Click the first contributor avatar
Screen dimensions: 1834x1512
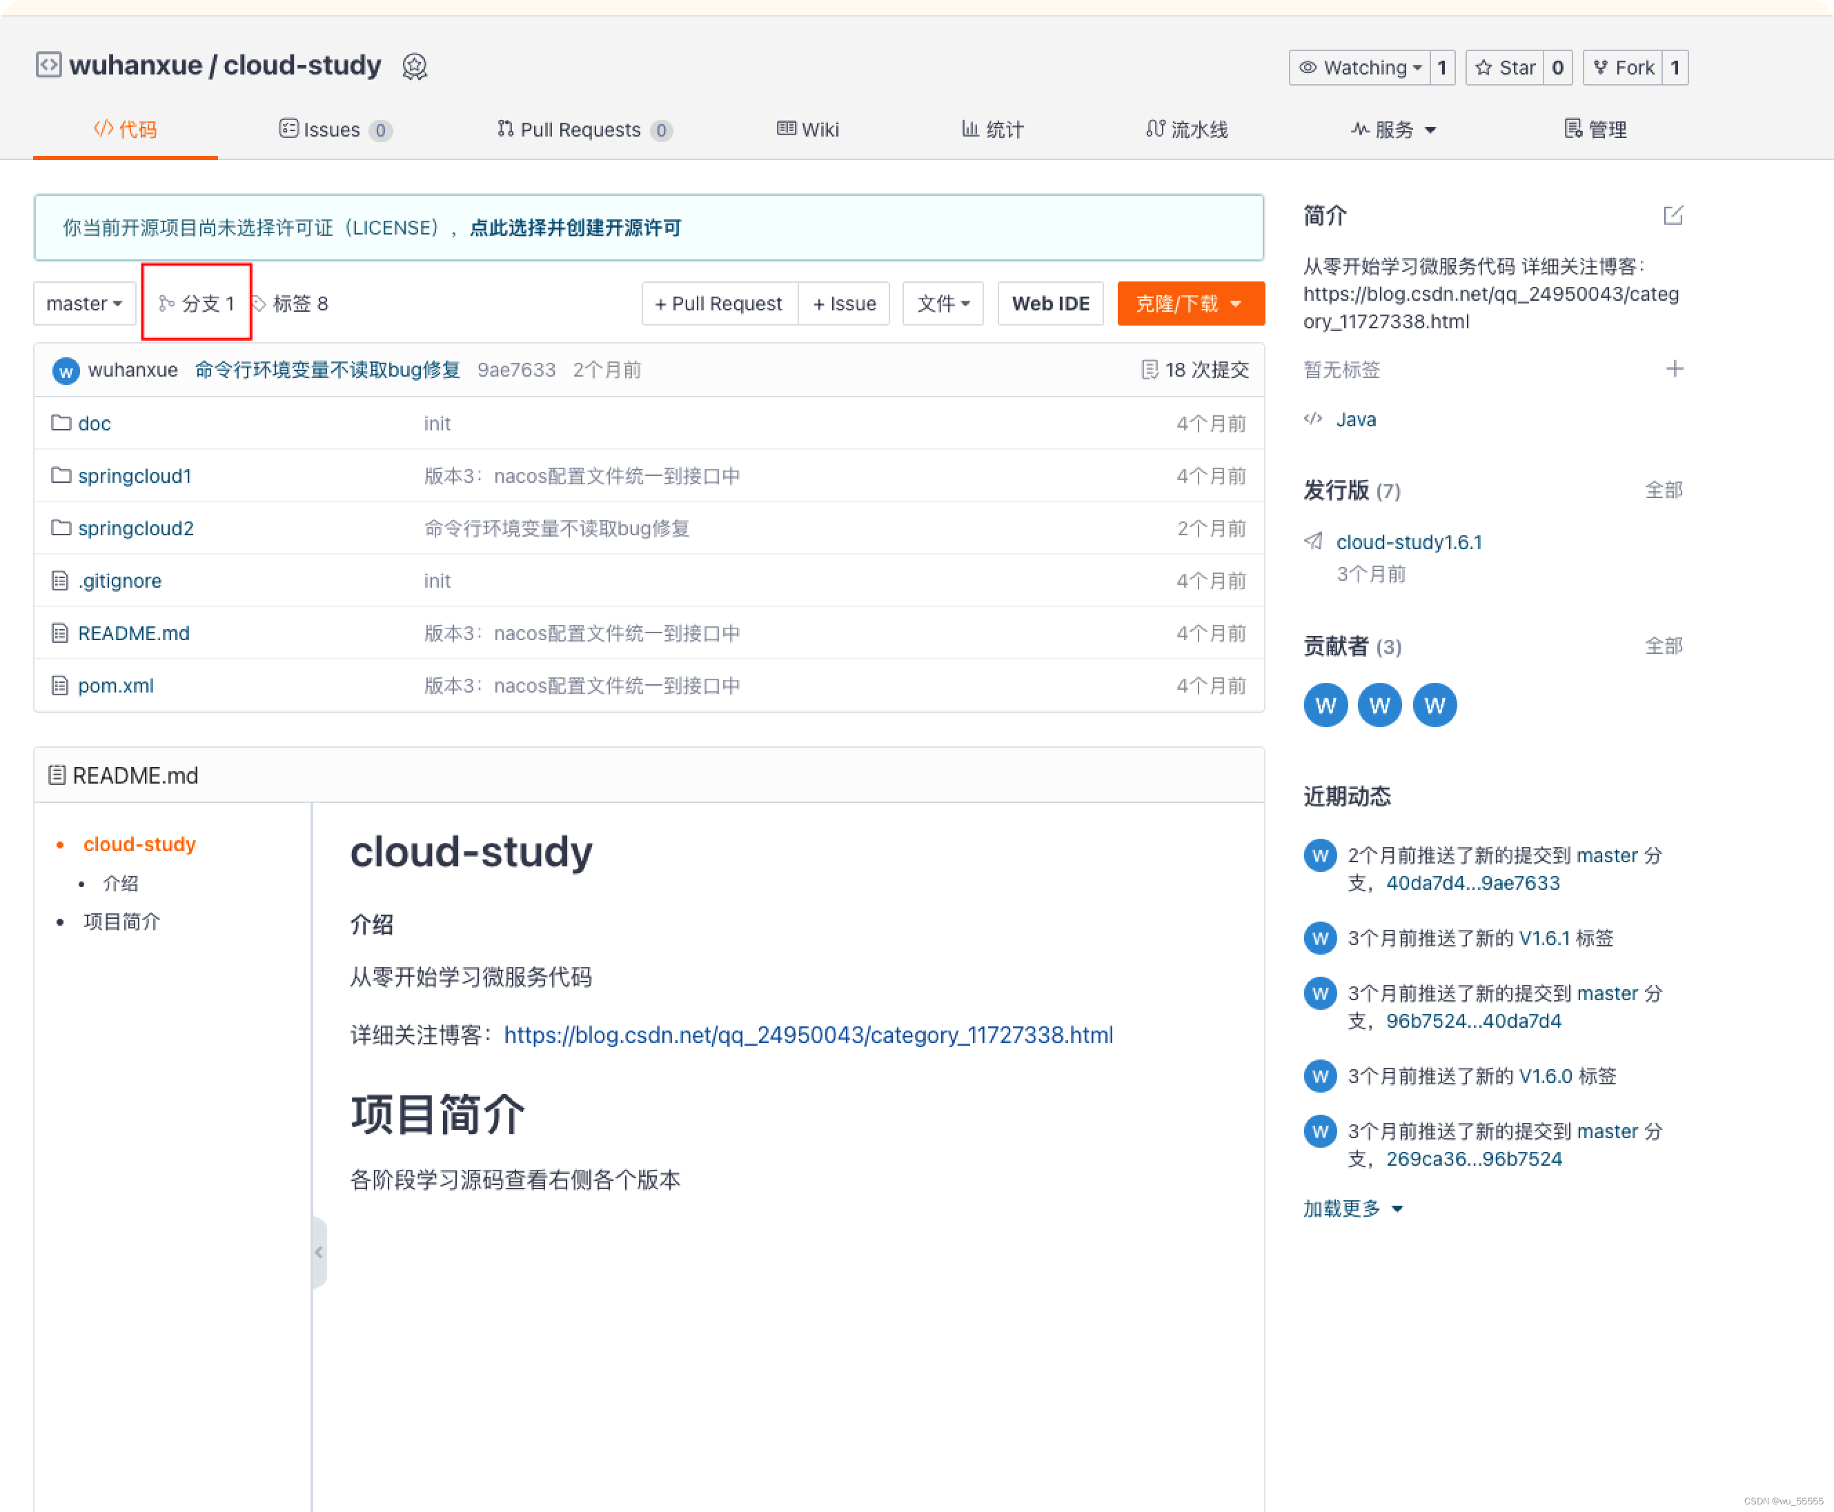click(x=1325, y=705)
